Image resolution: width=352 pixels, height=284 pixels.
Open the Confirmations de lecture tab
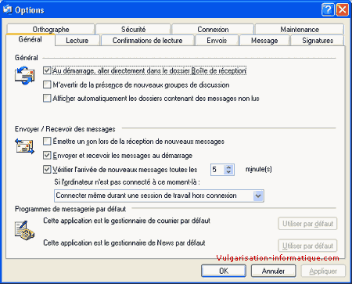tap(148, 41)
